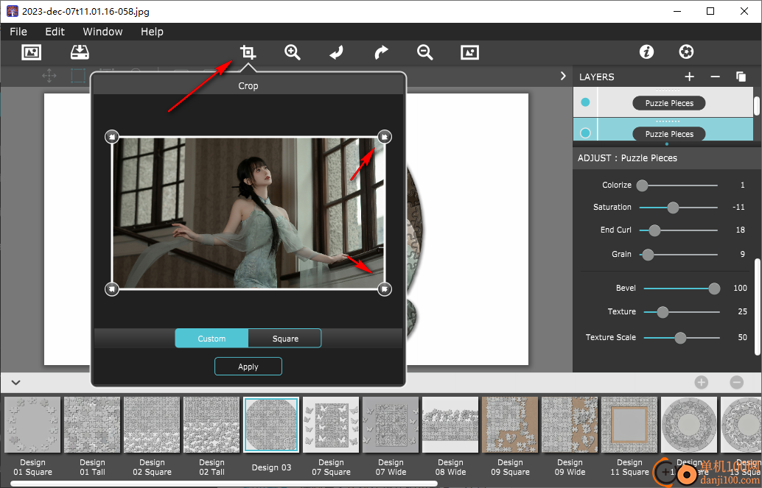Collapse the presets strip with the down chevron

pos(15,383)
